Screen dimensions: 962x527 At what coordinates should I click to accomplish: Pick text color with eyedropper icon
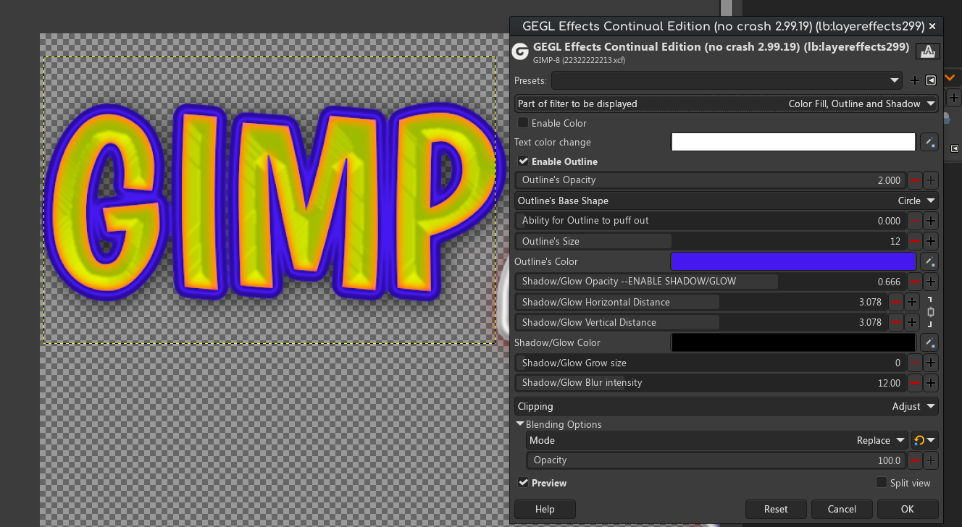929,143
